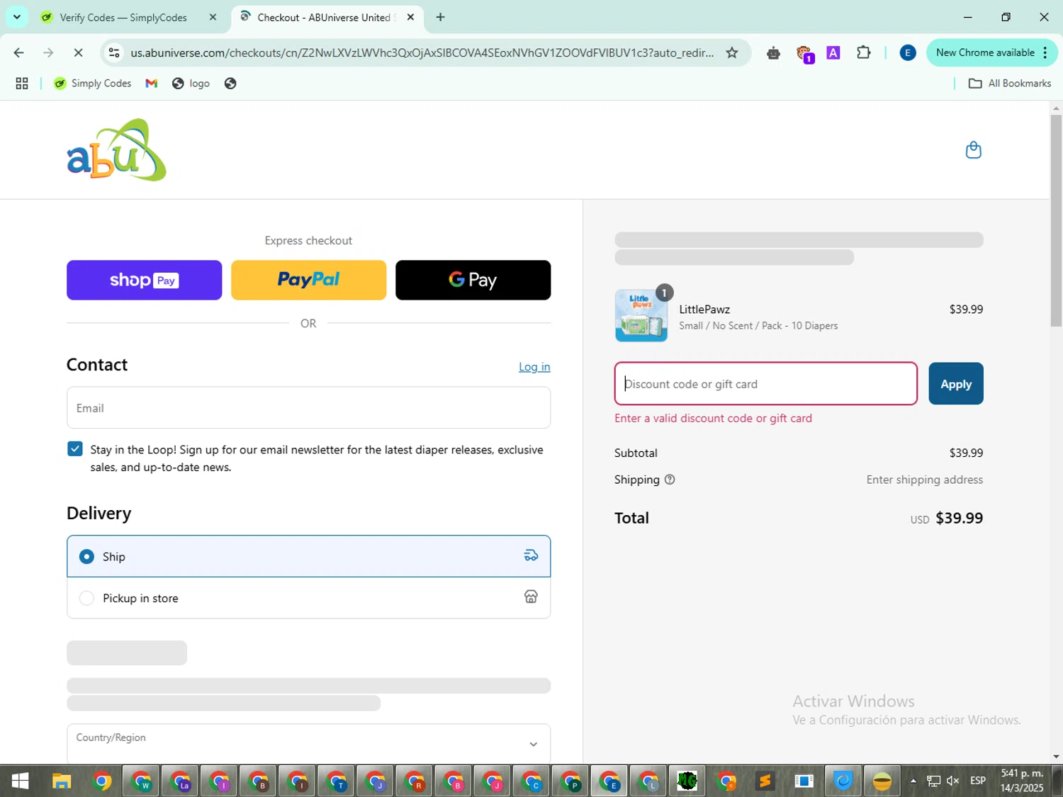
Task: Open the taskbar clock and date
Action: [1022, 781]
